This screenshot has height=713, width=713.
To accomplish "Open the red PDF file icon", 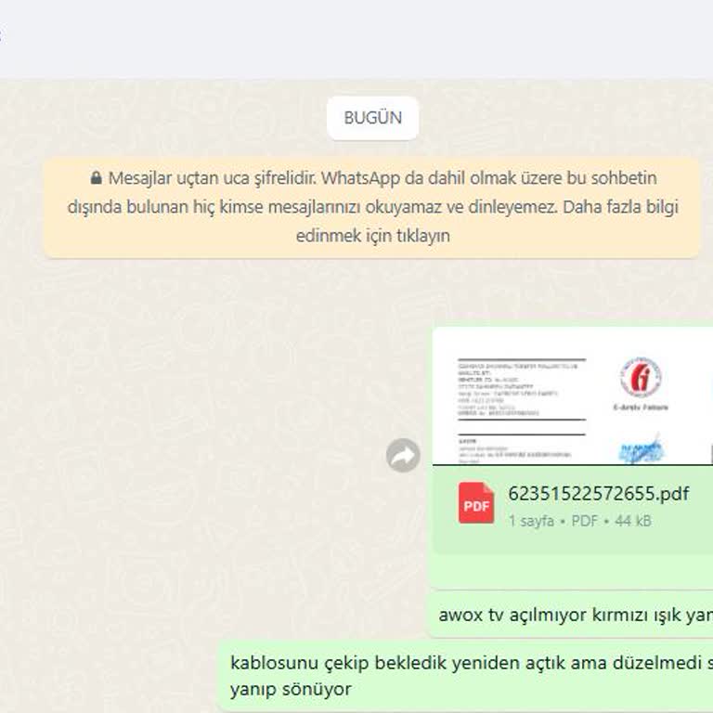I will pyautogui.click(x=476, y=503).
